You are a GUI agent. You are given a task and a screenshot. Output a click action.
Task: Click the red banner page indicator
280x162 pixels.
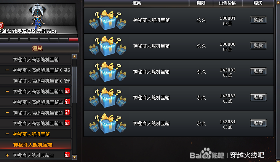tap(74, 40)
